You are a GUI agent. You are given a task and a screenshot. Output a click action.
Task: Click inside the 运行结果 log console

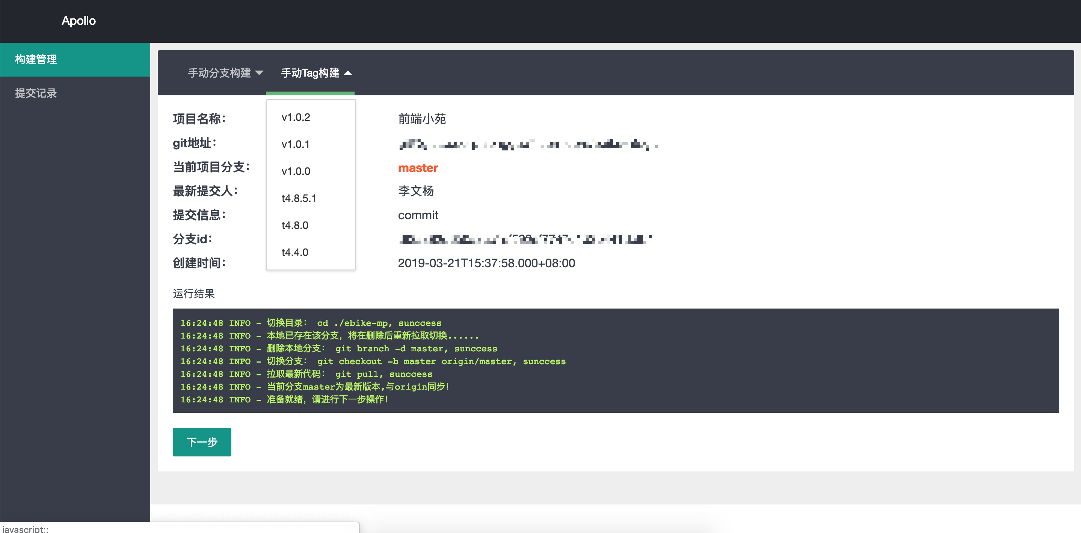[615, 361]
